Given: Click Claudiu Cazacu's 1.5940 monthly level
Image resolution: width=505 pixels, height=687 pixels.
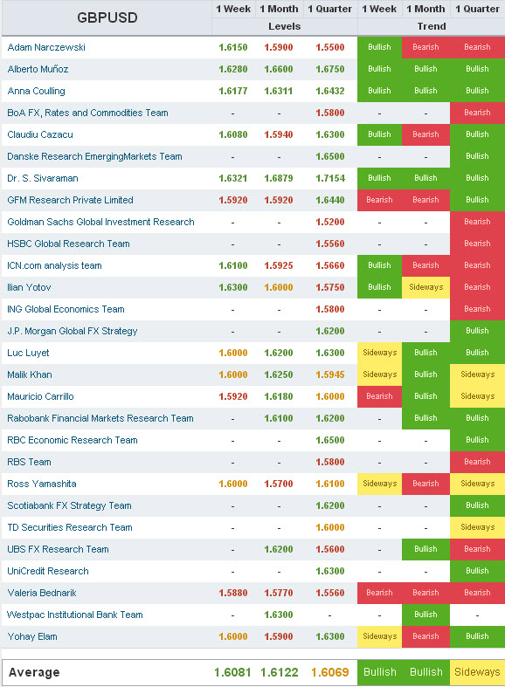Looking at the screenshot, I should pyautogui.click(x=279, y=135).
